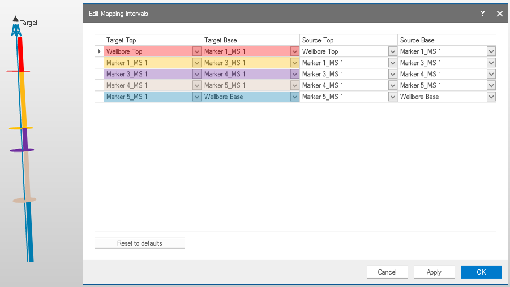Click the row selector arrow of first row

tap(100, 51)
